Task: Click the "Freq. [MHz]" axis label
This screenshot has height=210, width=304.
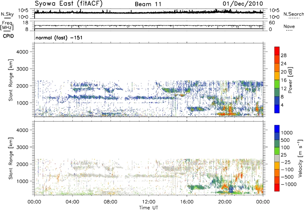Action: pyautogui.click(x=7, y=26)
